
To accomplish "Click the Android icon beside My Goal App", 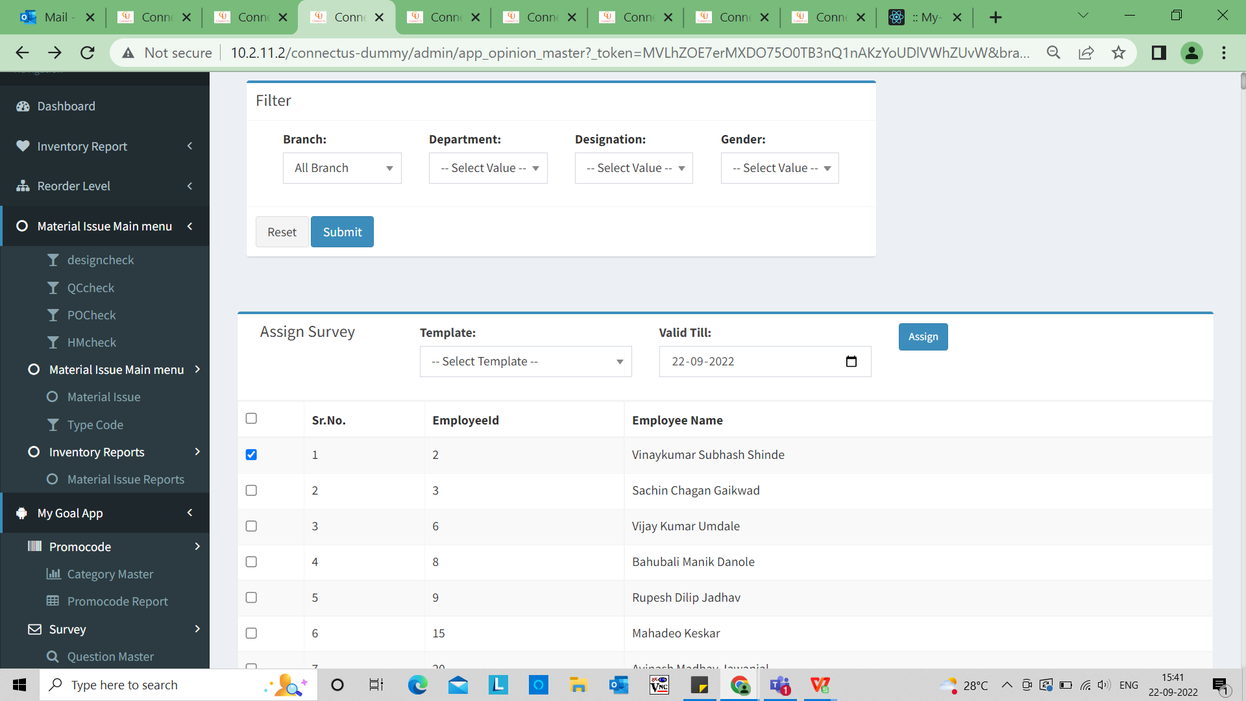I will click(22, 513).
